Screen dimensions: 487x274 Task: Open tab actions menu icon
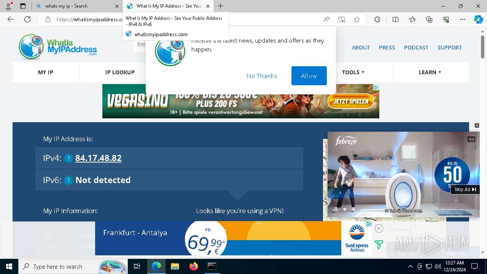(x=23, y=6)
